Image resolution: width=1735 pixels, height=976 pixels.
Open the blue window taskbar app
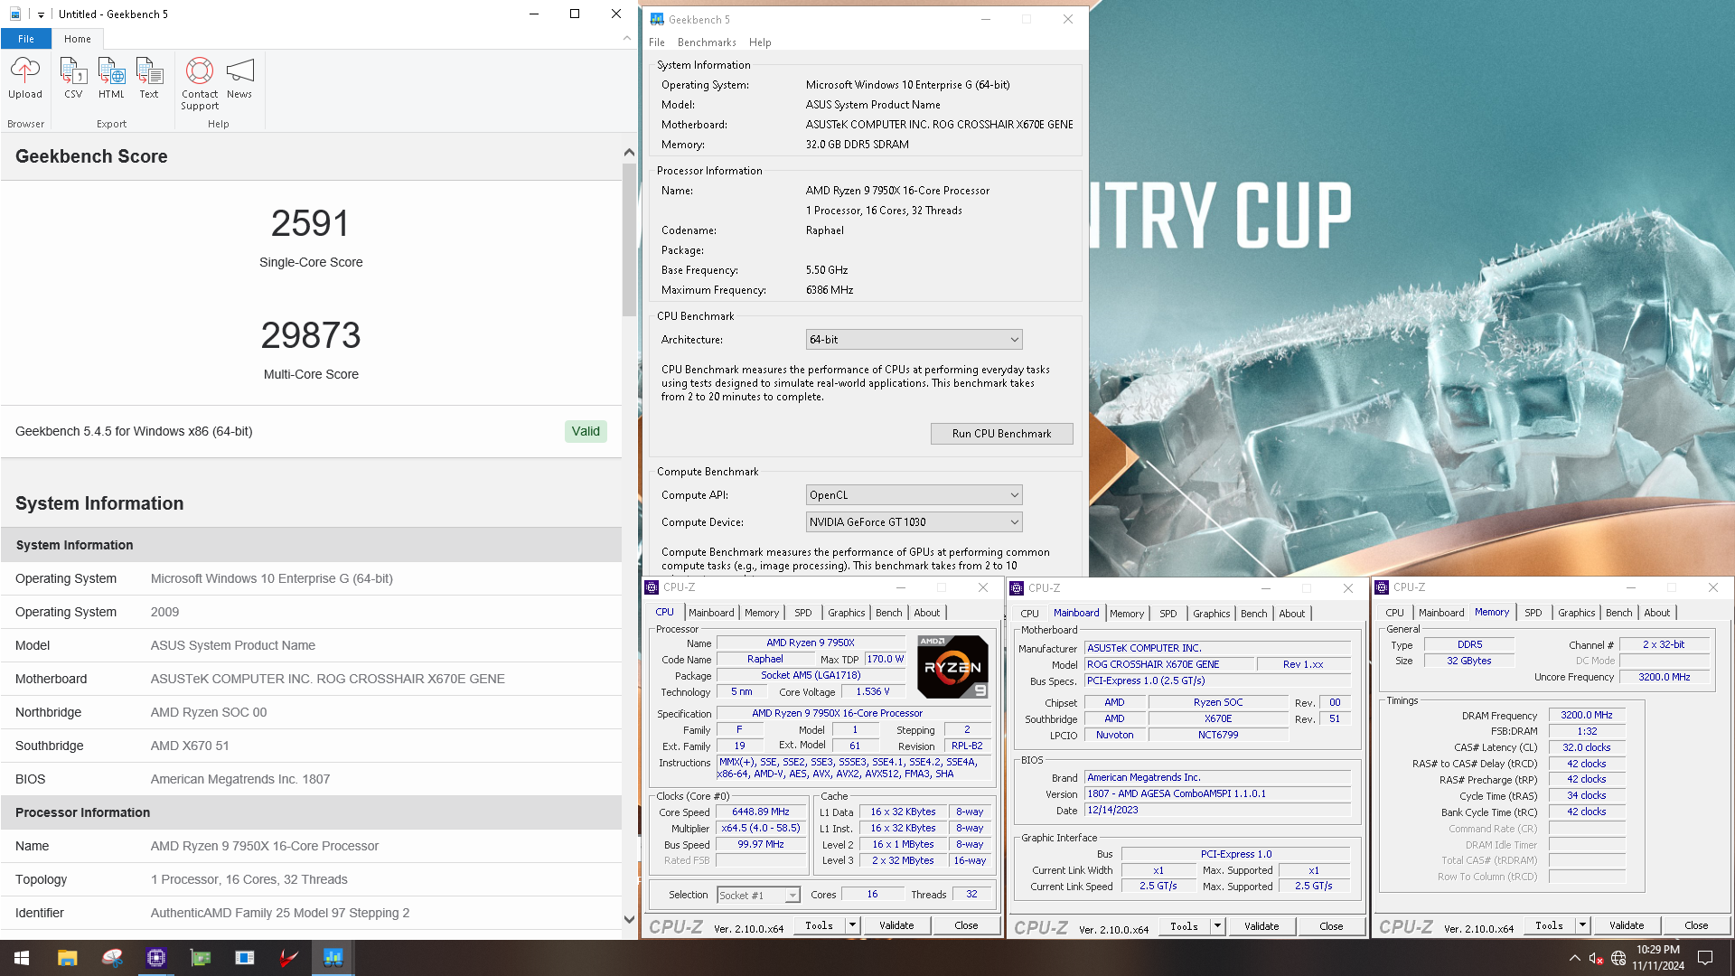coord(245,958)
